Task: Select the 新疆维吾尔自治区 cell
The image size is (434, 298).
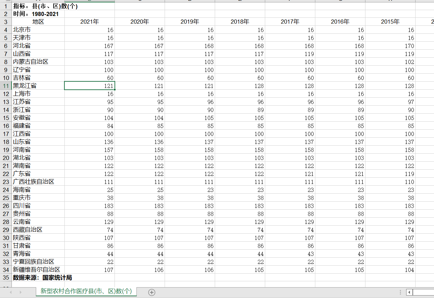Action: click(x=38, y=269)
